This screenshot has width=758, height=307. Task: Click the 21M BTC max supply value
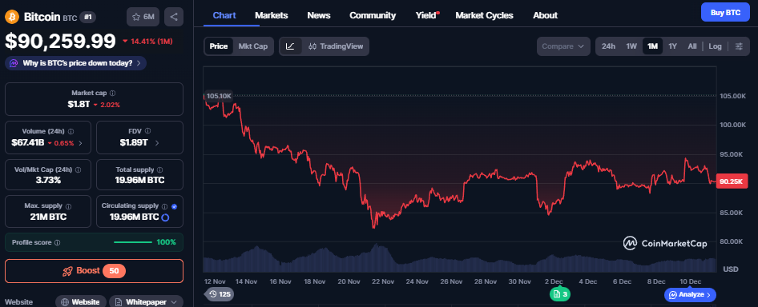[48, 217]
